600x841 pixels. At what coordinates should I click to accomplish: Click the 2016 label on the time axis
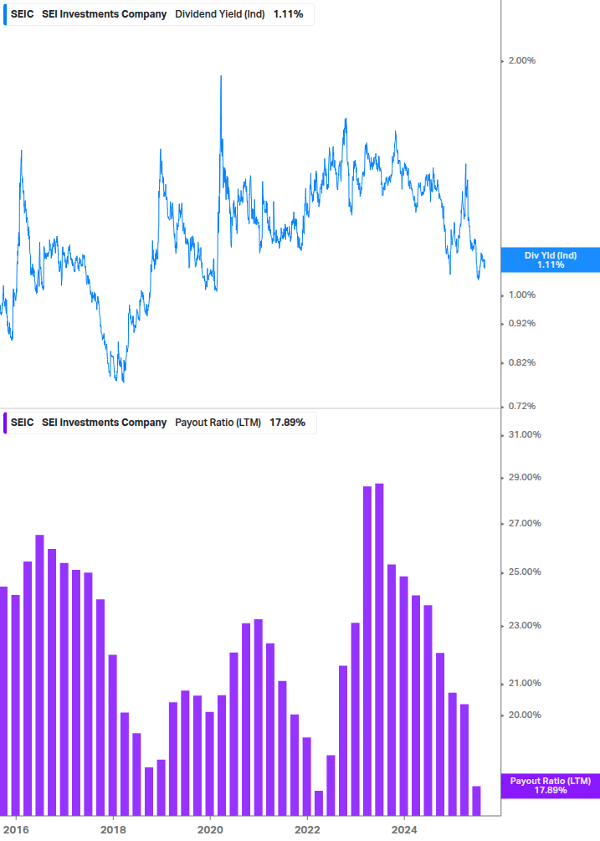point(16,830)
